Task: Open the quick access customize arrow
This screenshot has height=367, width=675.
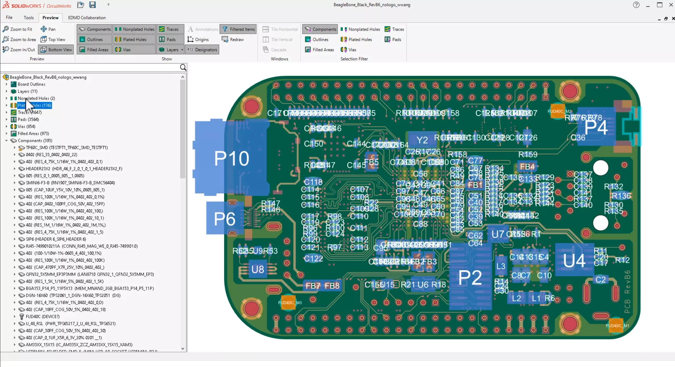Action: click(x=108, y=4)
